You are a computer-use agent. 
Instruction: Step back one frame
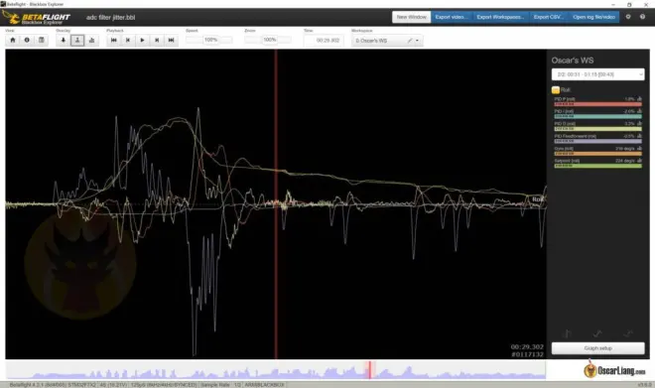(128, 40)
